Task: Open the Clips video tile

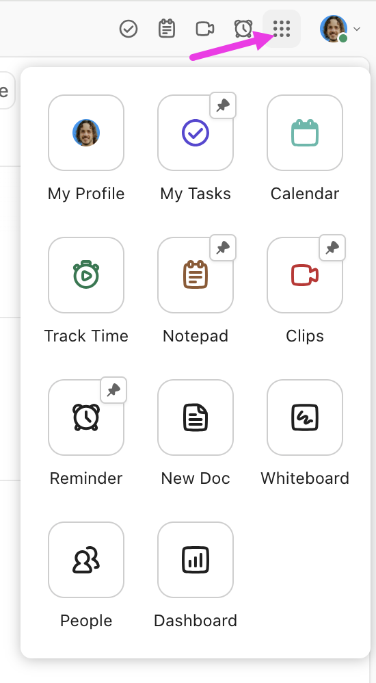Action: [305, 275]
